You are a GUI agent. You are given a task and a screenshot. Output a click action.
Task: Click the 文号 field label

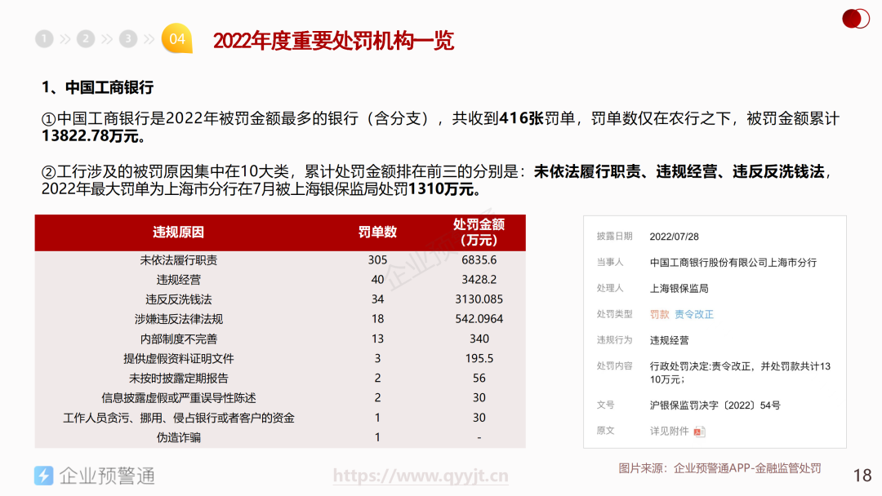coord(605,405)
